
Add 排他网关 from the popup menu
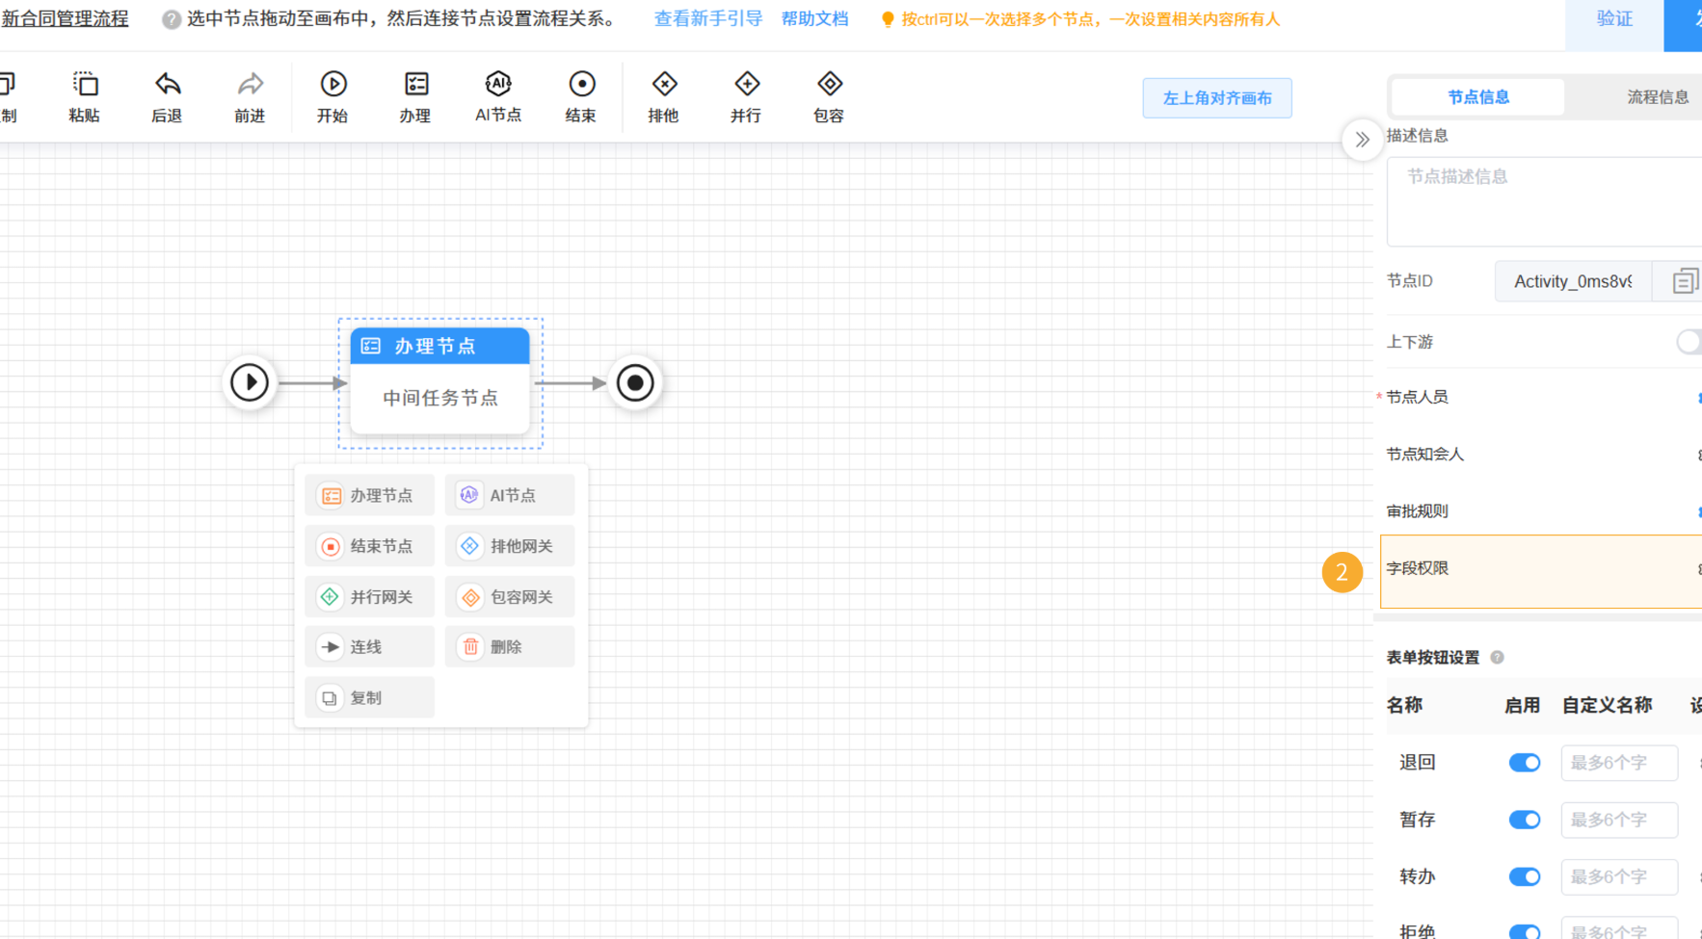[510, 546]
